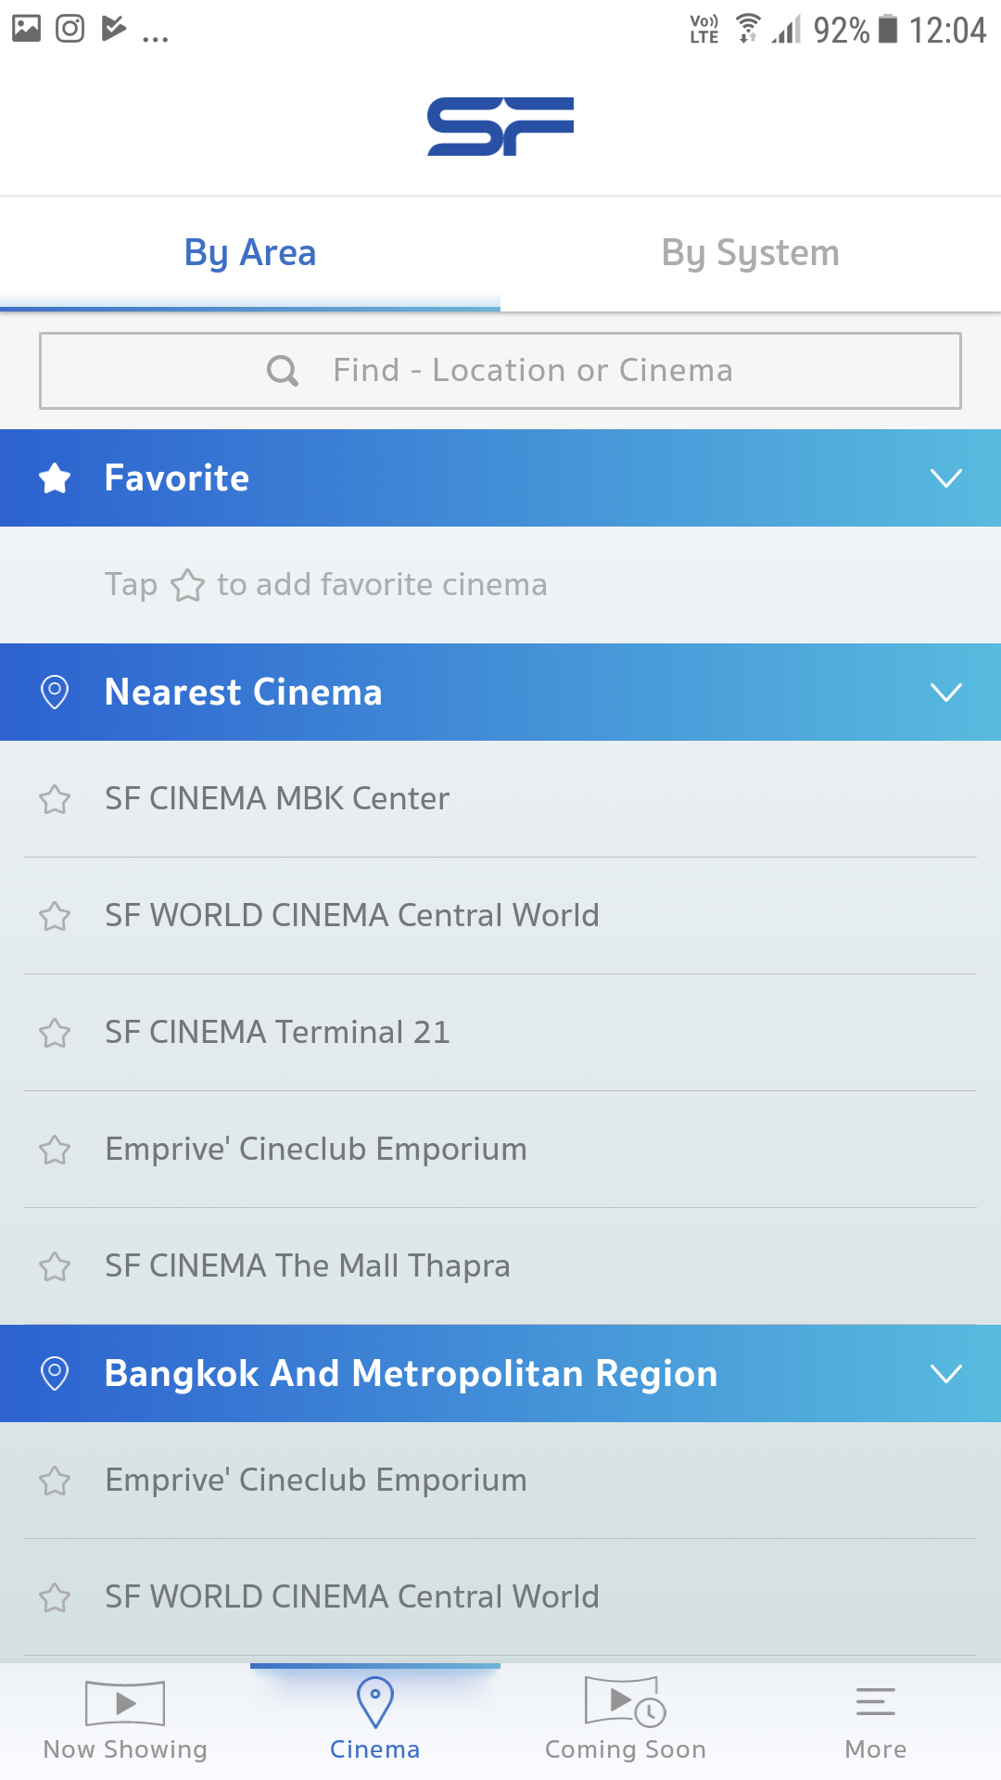Favorite SF CINEMA The Mall Thapra star
The width and height of the screenshot is (1001, 1780).
click(55, 1266)
